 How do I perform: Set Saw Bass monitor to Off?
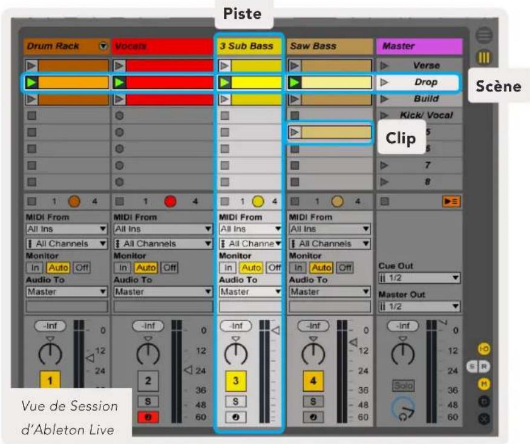pos(345,267)
